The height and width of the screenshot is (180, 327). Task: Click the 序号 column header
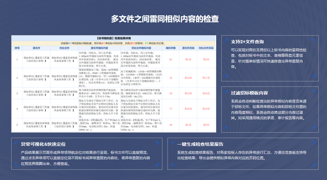(x=17, y=48)
